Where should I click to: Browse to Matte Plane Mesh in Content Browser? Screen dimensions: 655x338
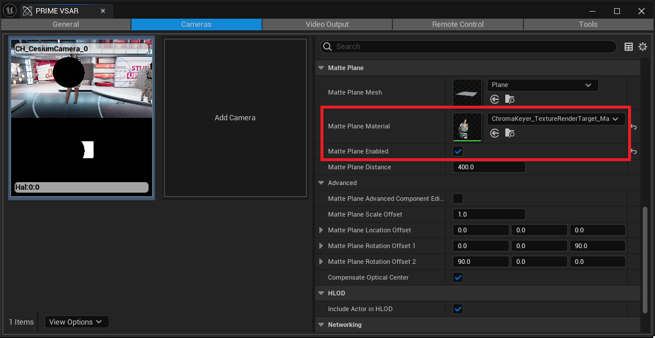(509, 100)
